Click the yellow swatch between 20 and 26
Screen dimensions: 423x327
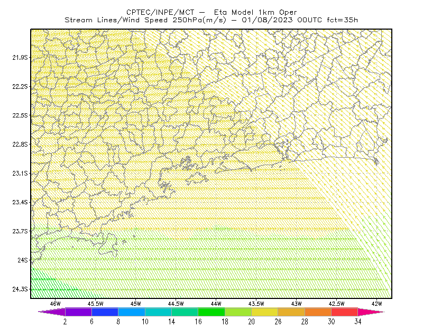(265, 312)
